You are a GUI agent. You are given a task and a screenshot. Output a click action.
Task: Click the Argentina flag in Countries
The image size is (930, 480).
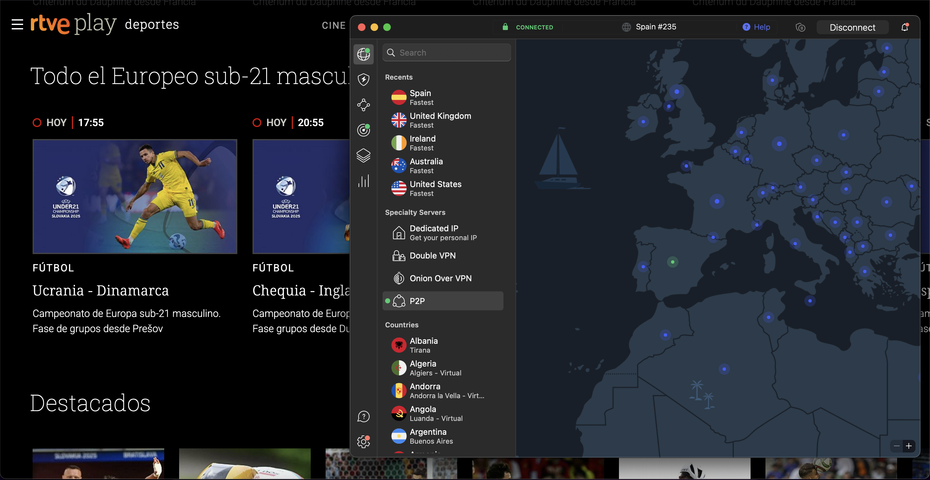pyautogui.click(x=399, y=436)
